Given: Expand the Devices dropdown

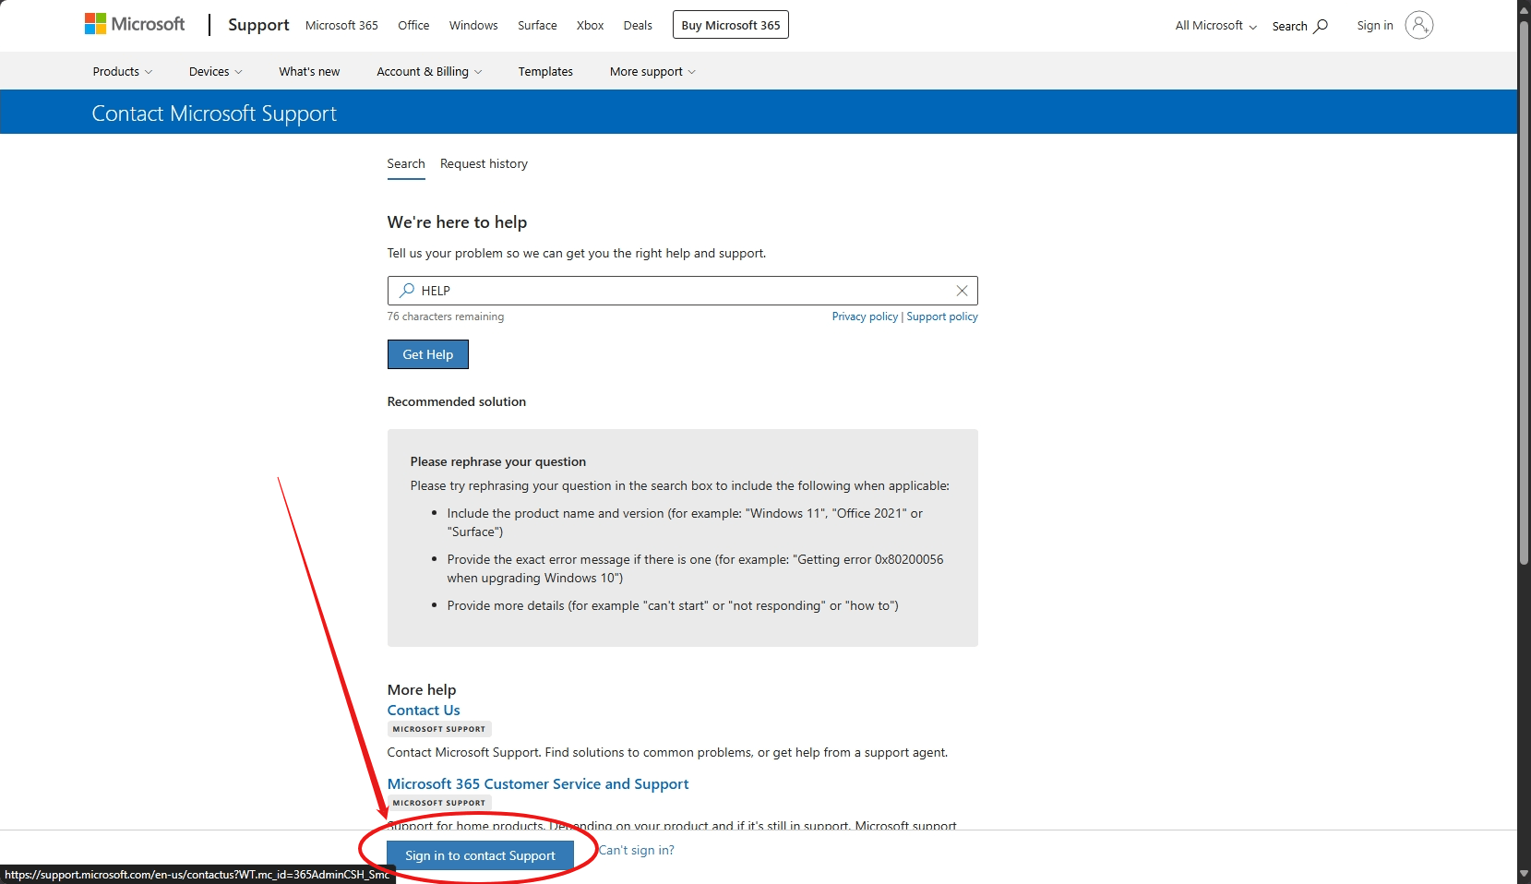Looking at the screenshot, I should [216, 72].
